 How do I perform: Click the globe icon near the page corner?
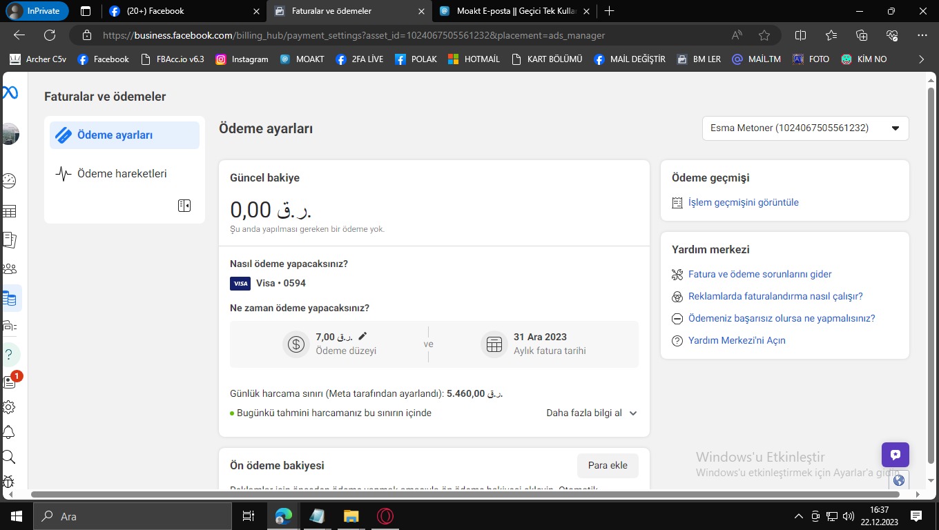pos(898,480)
